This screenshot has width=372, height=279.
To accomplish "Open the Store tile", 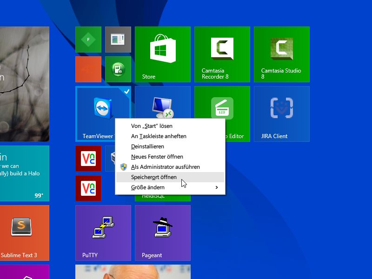I will 162,54.
